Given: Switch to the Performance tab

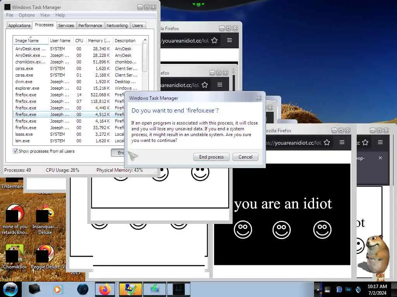Looking at the screenshot, I should (x=90, y=26).
